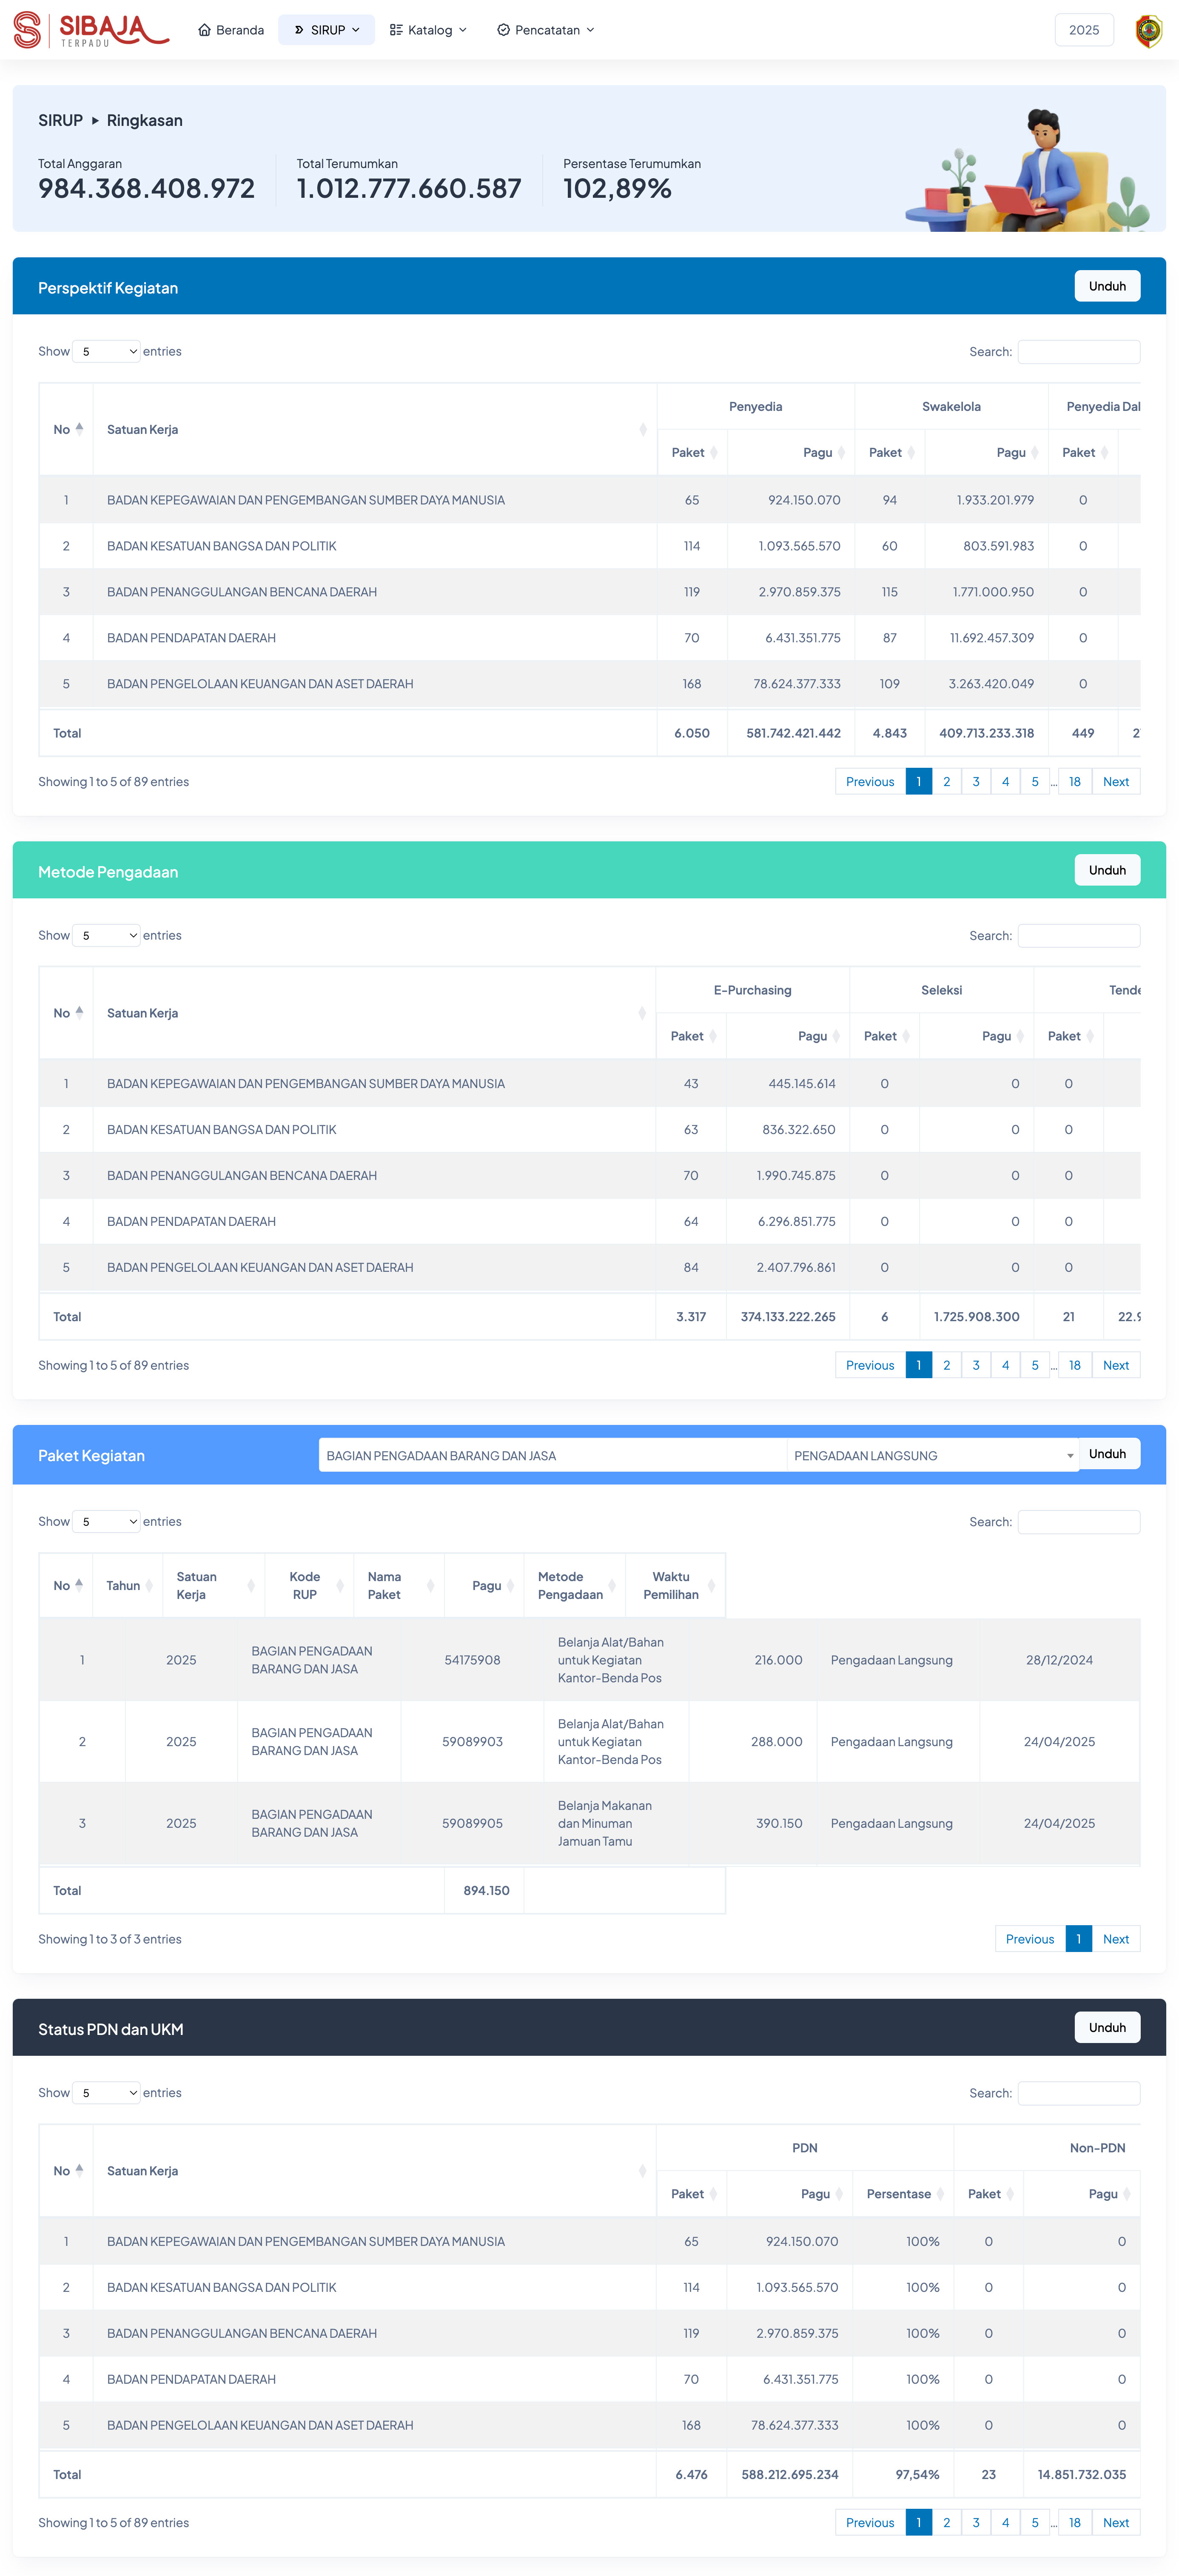
Task: Sort Penyedia Pagu column in Perspektif Kegiatan
Action: pyautogui.click(x=791, y=452)
